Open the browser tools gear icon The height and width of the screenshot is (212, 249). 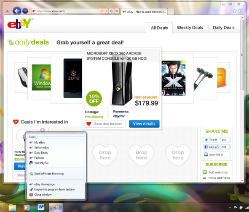pos(241,11)
